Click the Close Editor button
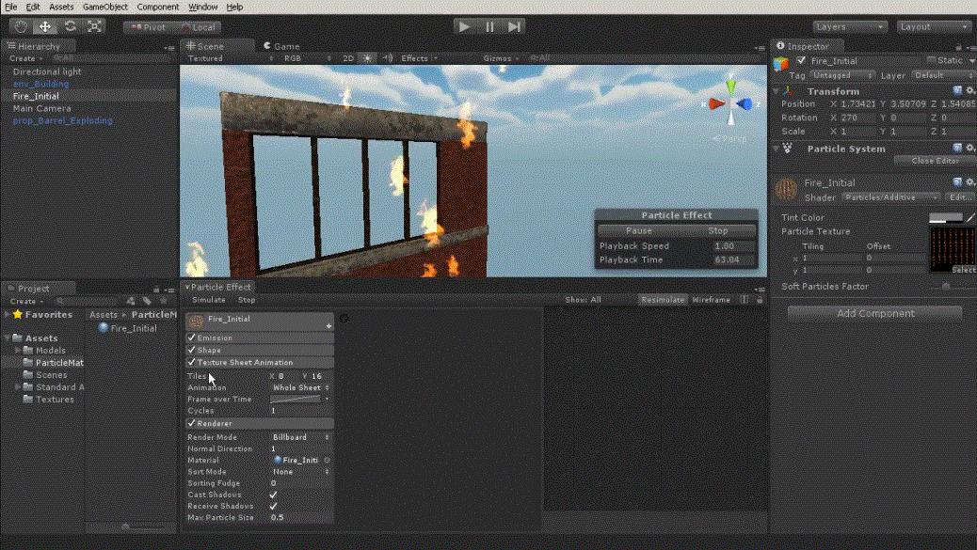The image size is (977, 550). pos(935,161)
